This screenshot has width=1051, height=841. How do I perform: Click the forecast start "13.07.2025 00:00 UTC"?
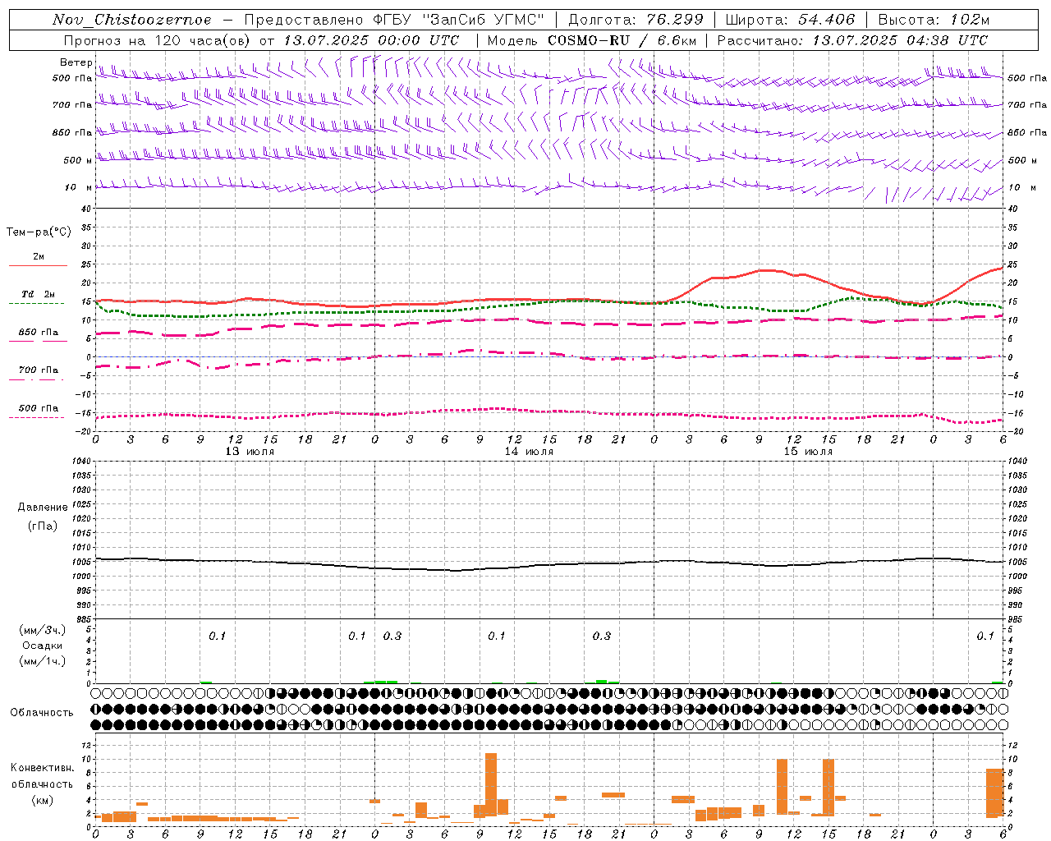coord(371,40)
